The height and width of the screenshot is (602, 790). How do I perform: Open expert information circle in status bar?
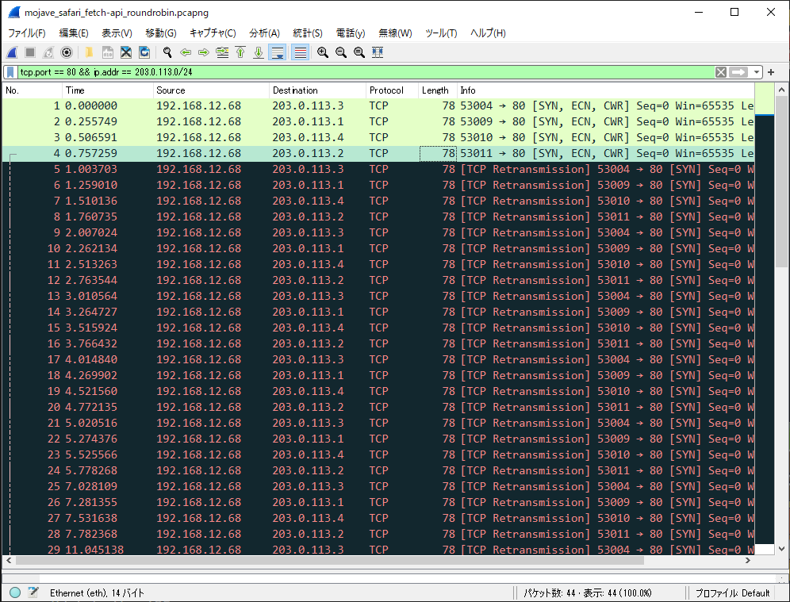[x=15, y=592]
